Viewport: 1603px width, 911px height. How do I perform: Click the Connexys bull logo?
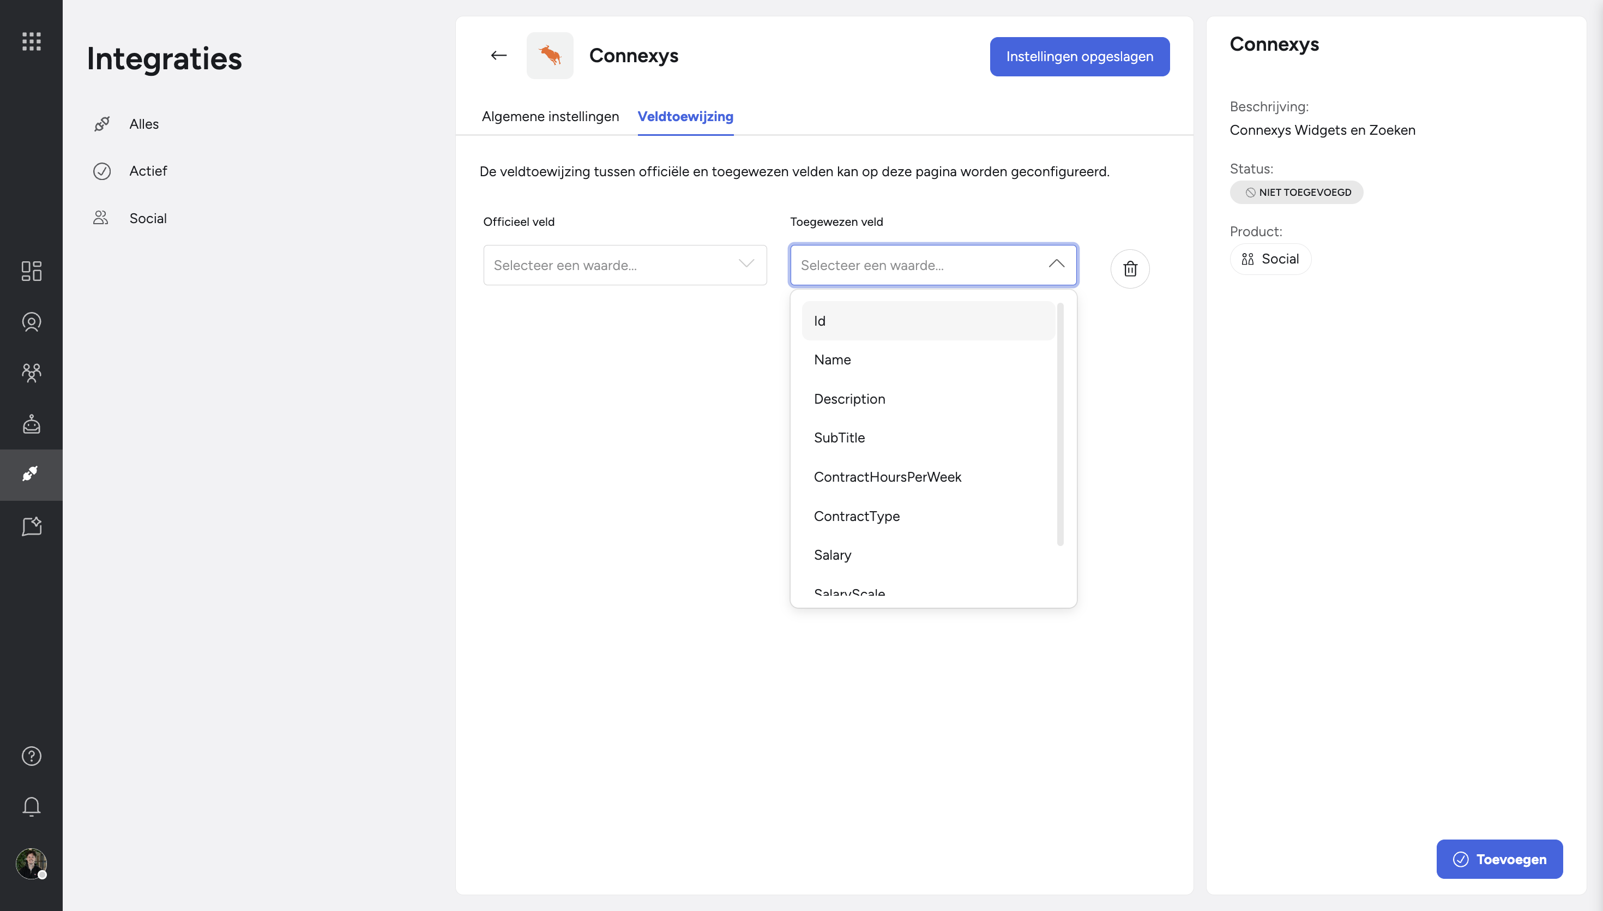pos(550,56)
